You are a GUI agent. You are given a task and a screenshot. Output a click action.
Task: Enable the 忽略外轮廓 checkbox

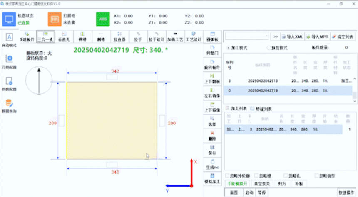click(x=227, y=175)
